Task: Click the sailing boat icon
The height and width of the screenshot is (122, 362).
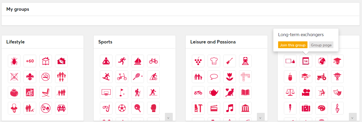Action: point(138,61)
